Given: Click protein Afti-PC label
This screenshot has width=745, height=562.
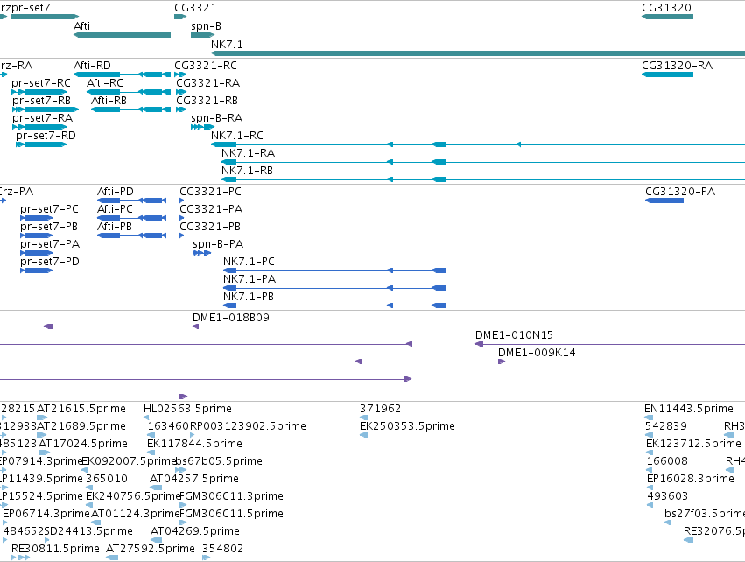Looking at the screenshot, I should [x=115, y=209].
